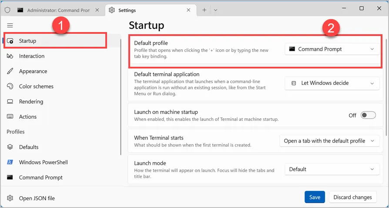Open When Terminal starts dropdown
Image resolution: width=389 pixels, height=208 pixels.
tap(329, 141)
